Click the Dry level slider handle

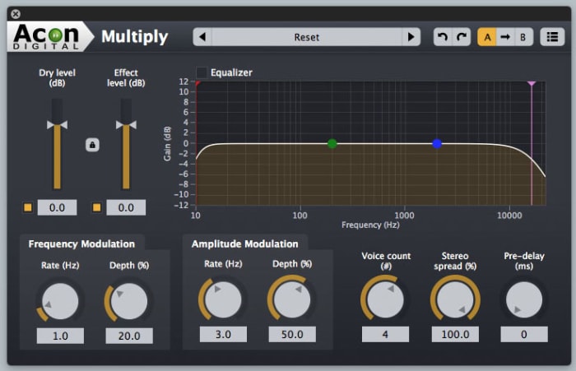click(x=57, y=124)
